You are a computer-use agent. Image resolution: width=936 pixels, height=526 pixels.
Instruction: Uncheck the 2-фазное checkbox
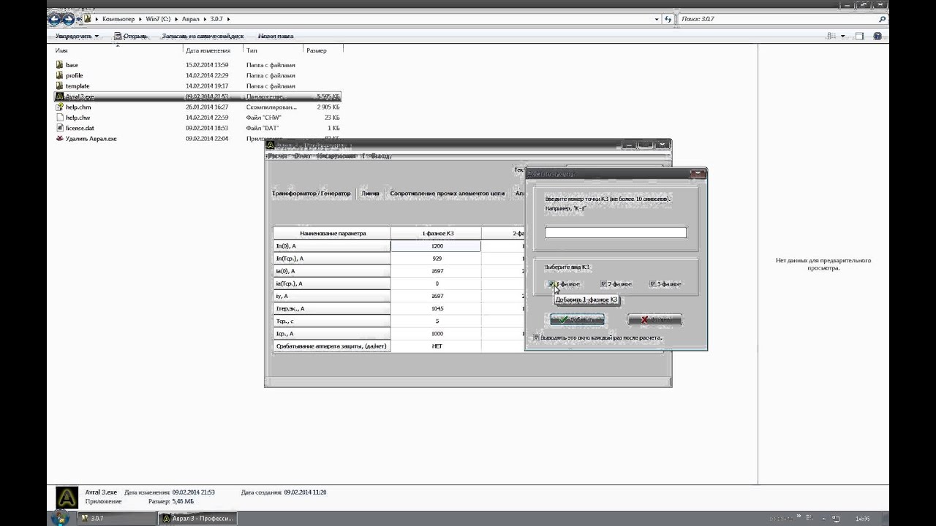[604, 284]
